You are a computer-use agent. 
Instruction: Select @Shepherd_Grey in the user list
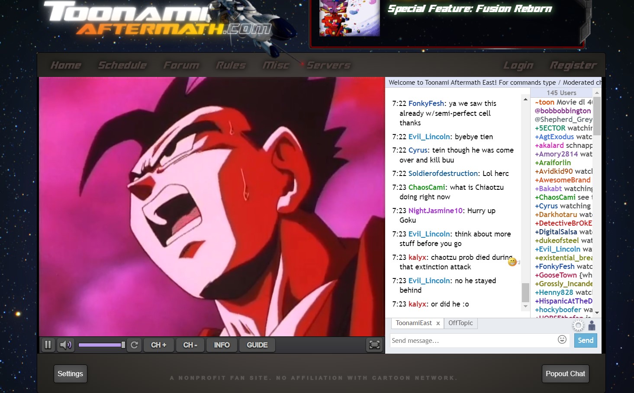click(x=563, y=119)
